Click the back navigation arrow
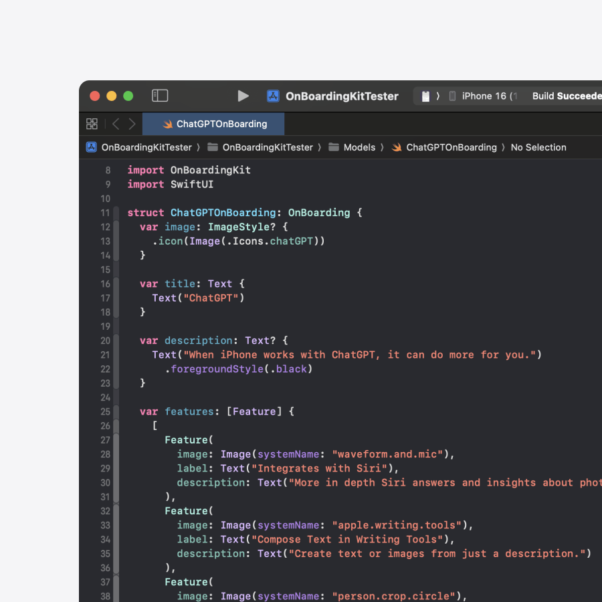This screenshot has width=602, height=602. pyautogui.click(x=115, y=124)
